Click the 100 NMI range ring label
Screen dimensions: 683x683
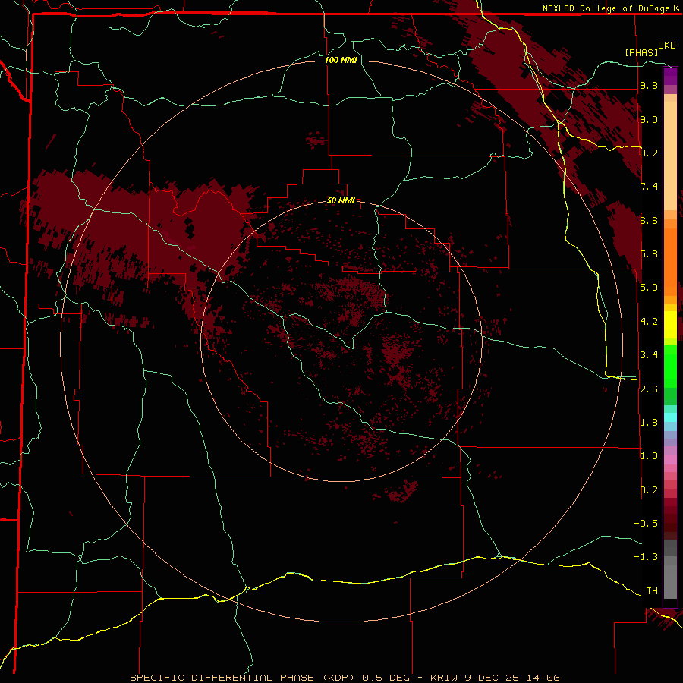click(341, 60)
